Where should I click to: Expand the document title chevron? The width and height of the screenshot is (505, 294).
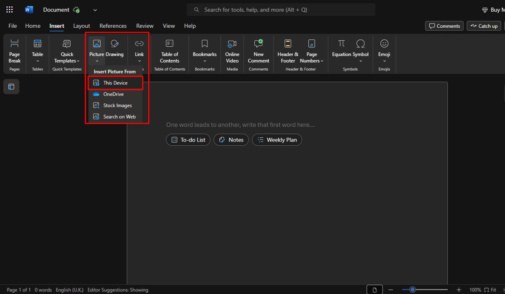click(x=95, y=10)
